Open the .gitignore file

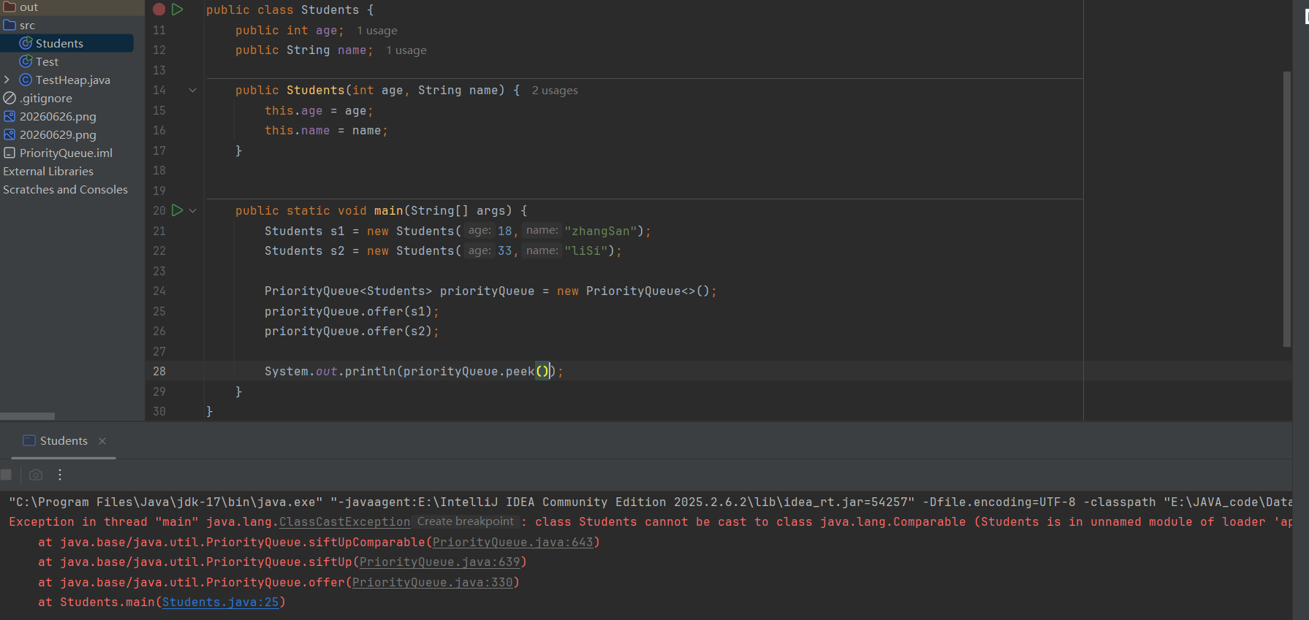46,98
